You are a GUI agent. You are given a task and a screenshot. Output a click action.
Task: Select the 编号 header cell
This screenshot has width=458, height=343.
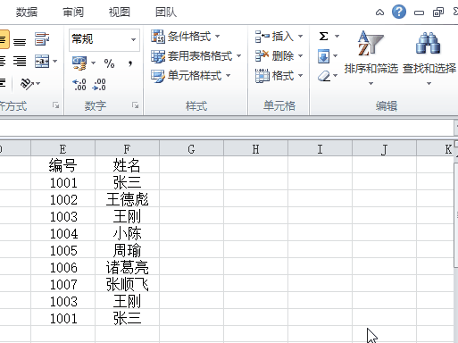tap(62, 165)
